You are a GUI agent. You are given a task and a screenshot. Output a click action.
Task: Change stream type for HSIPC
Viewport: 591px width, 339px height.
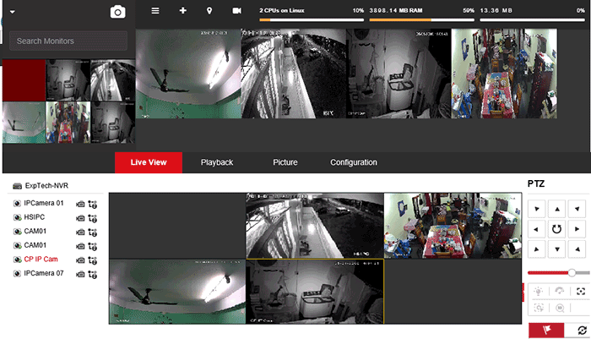point(92,218)
